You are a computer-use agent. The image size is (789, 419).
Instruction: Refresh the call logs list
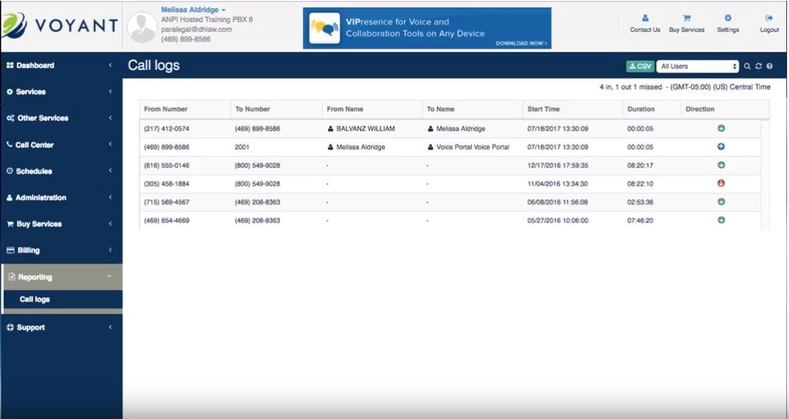[758, 66]
